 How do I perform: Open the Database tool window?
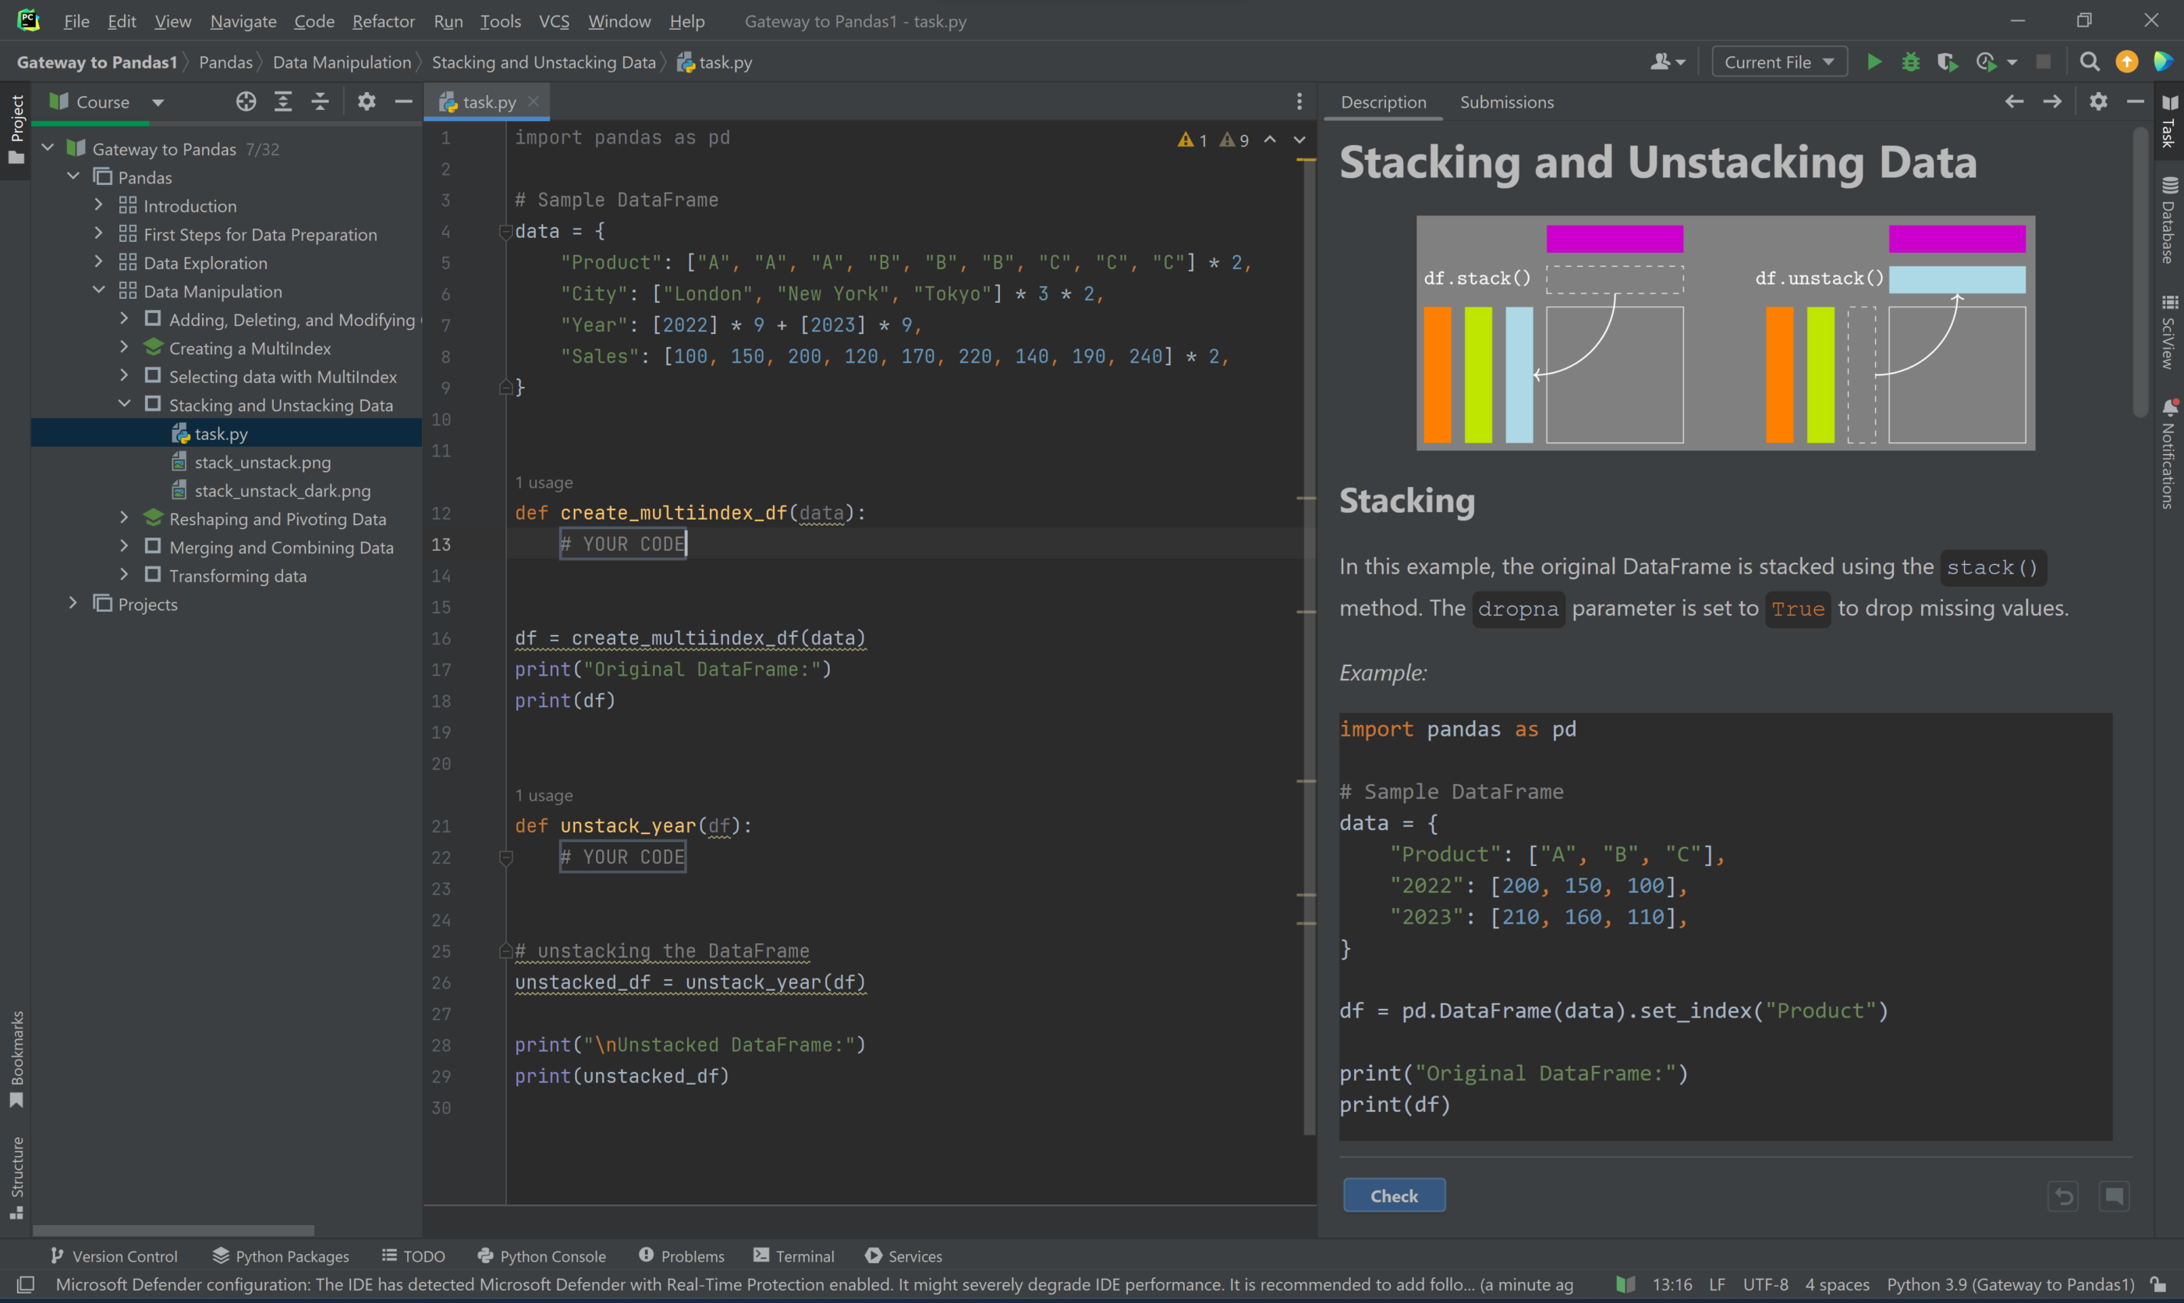point(2169,219)
